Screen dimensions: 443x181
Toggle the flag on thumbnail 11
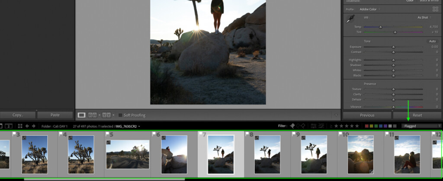387,134
